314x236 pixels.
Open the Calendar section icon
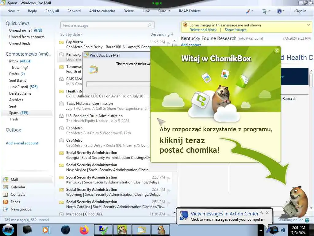pyautogui.click(x=6, y=187)
